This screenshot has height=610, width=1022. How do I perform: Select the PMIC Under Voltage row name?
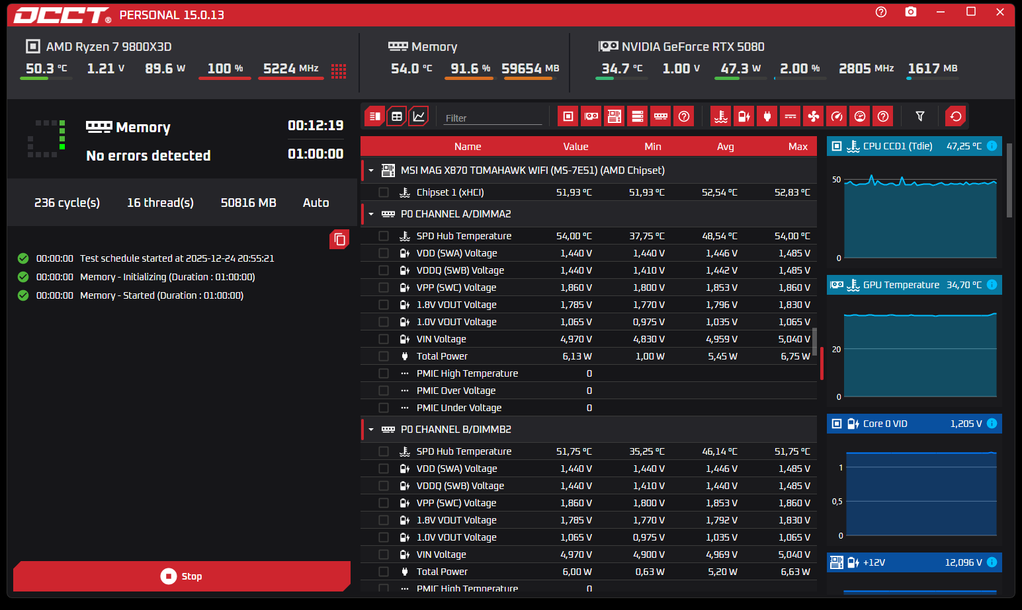pos(459,408)
